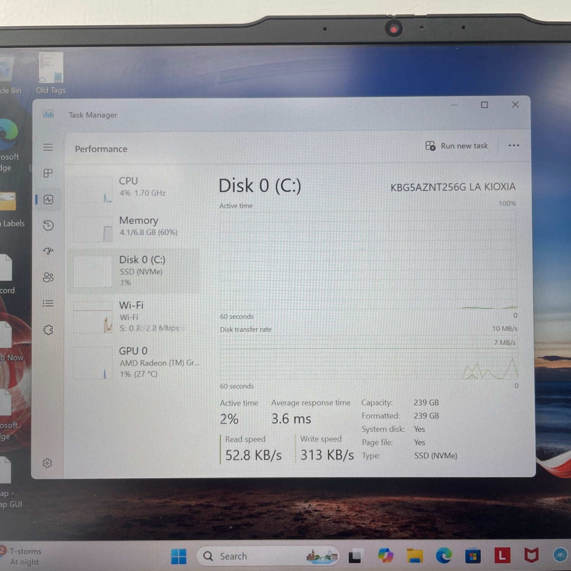Click the 52.8 KB/s read speed value
The width and height of the screenshot is (571, 571).
click(x=254, y=455)
